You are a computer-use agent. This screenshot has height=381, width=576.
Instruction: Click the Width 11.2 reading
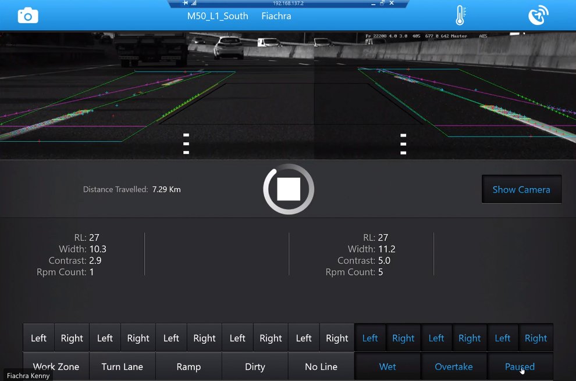tap(372, 249)
